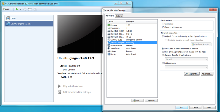Click the Configure Adapters button
The image size is (220, 112).
201,44
